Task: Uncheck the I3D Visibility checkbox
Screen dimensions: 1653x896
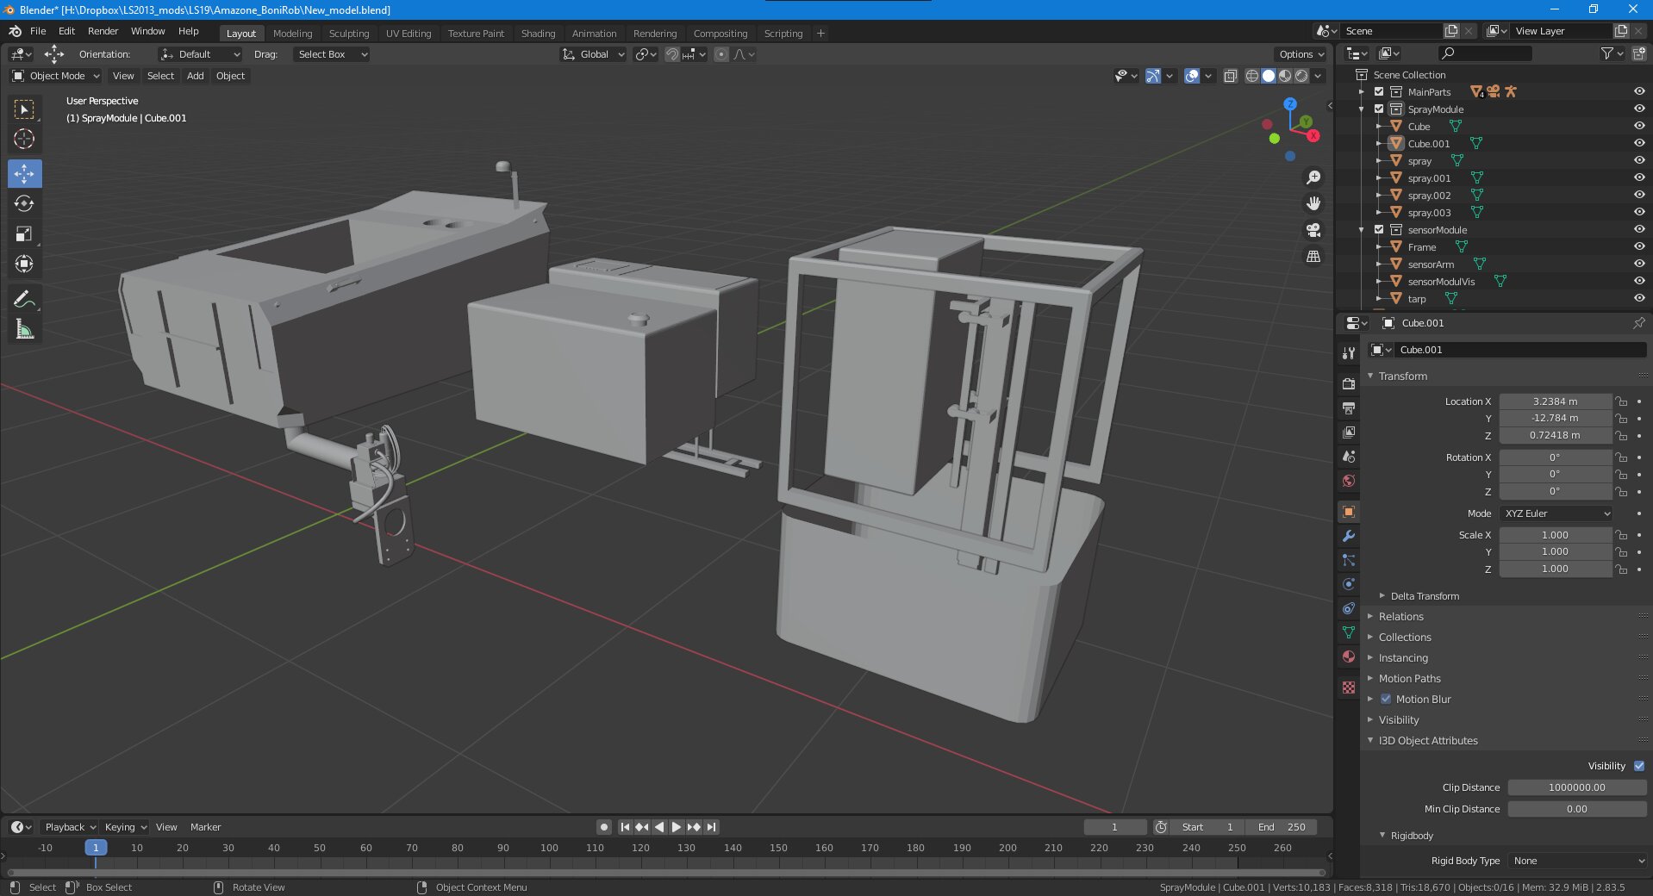Action: 1638,766
